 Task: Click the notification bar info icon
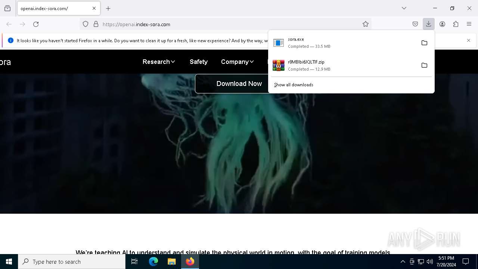coord(10,40)
